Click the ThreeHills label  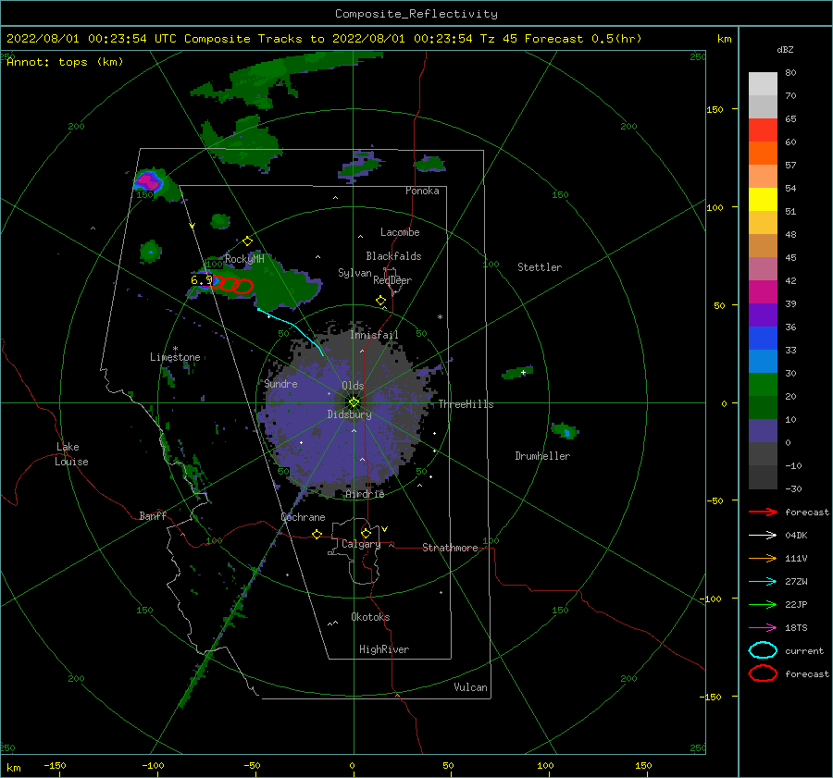466,404
